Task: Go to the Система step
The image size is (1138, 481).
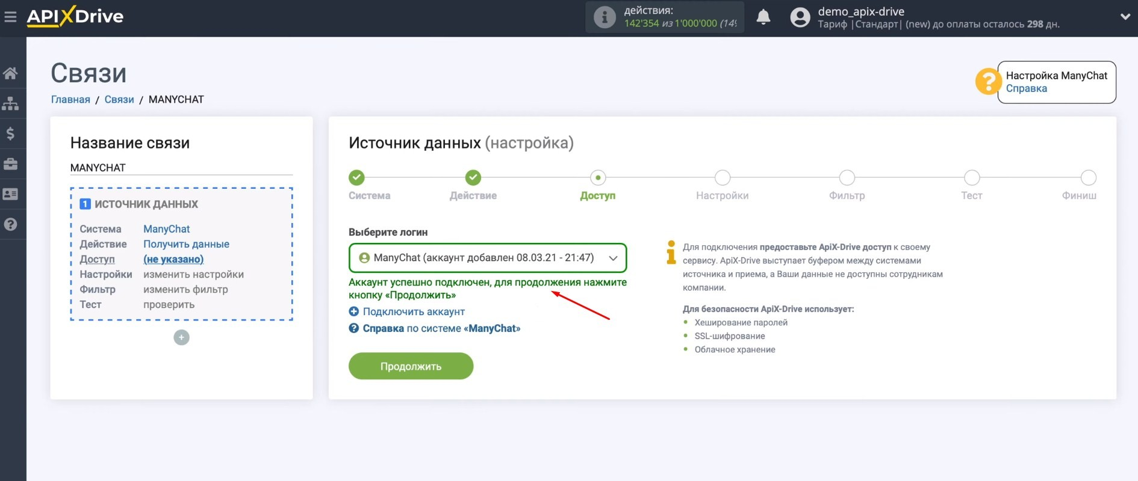Action: pyautogui.click(x=357, y=178)
